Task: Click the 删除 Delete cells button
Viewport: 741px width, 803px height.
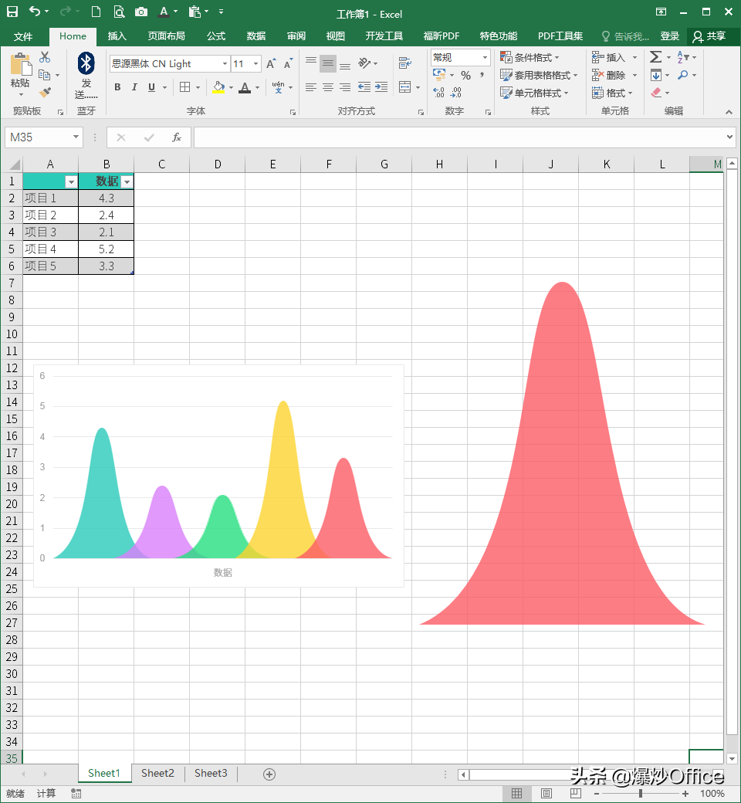Action: (x=610, y=76)
